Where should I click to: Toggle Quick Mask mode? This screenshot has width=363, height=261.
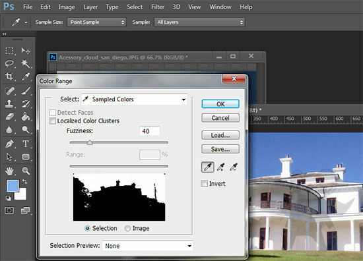9,210
